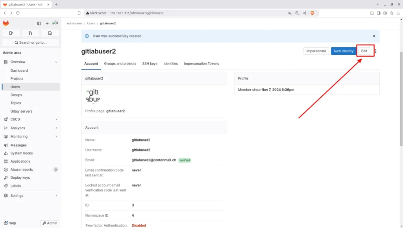This screenshot has width=403, height=228.
Task: Click the Impersonate button
Action: click(316, 51)
